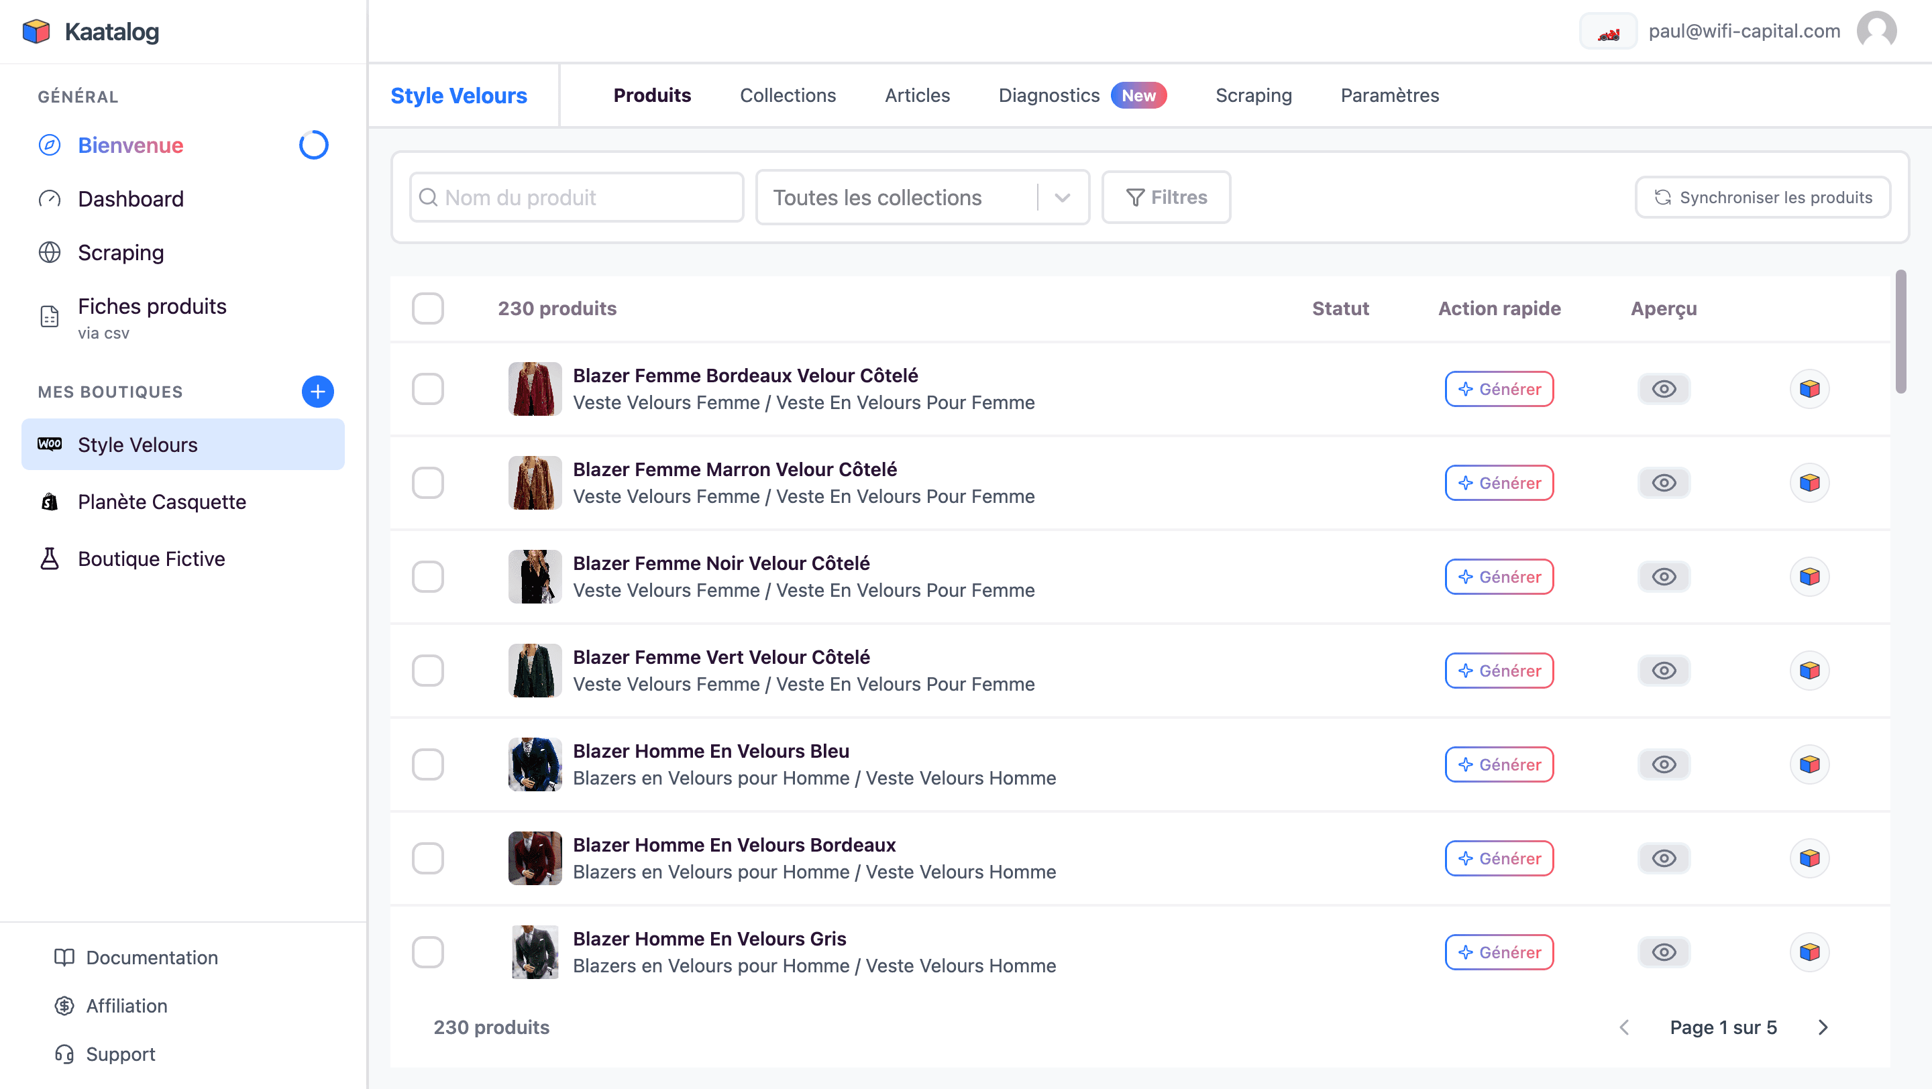The height and width of the screenshot is (1089, 1932).
Task: Open Scraping from sidebar globe icon
Action: 50,253
